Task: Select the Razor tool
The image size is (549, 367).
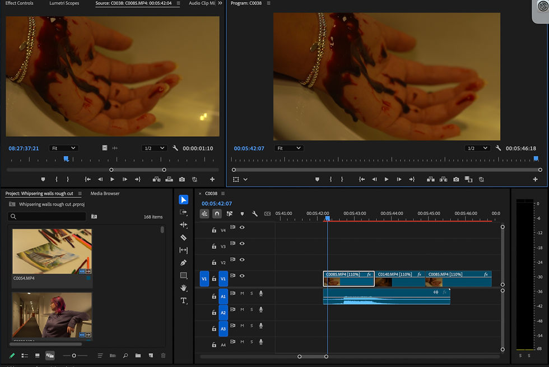Action: click(x=184, y=238)
